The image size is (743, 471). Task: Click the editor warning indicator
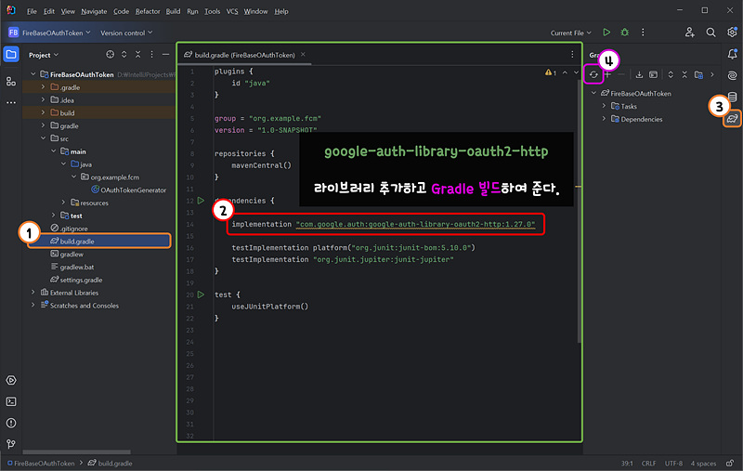(551, 72)
